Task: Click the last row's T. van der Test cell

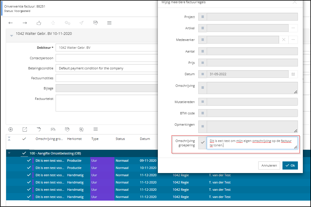Action: click(220, 197)
